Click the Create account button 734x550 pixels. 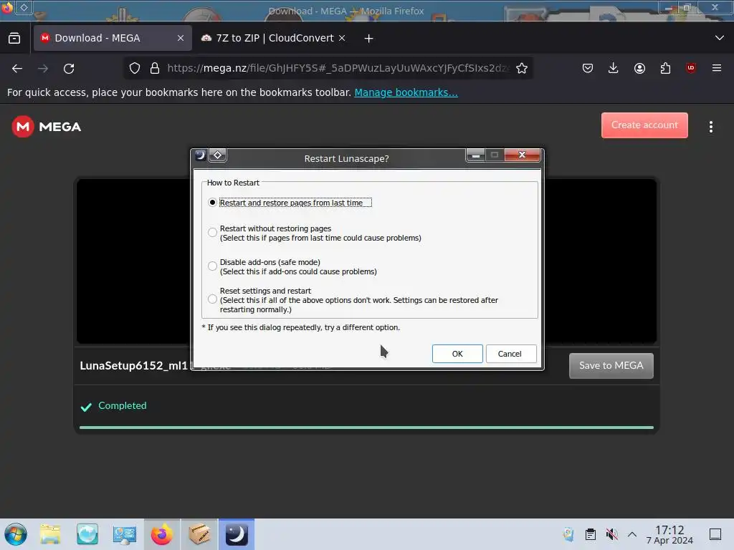(x=644, y=125)
